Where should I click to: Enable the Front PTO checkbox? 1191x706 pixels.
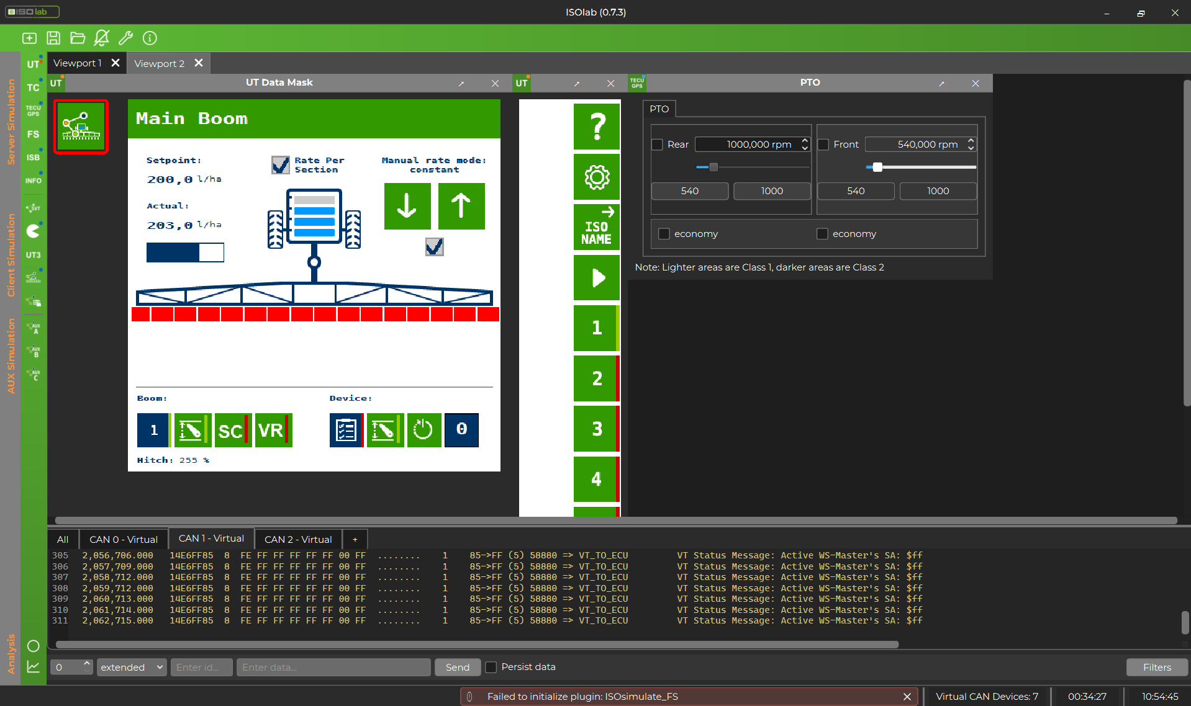click(x=823, y=145)
